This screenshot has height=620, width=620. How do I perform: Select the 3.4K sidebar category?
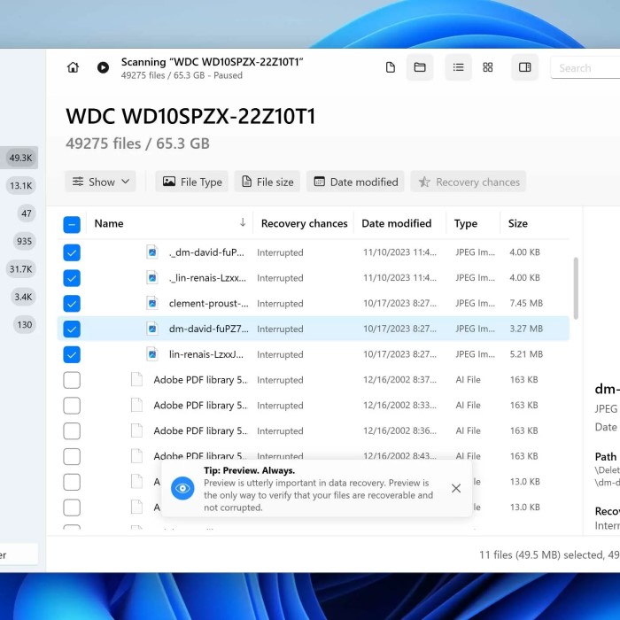click(x=23, y=297)
